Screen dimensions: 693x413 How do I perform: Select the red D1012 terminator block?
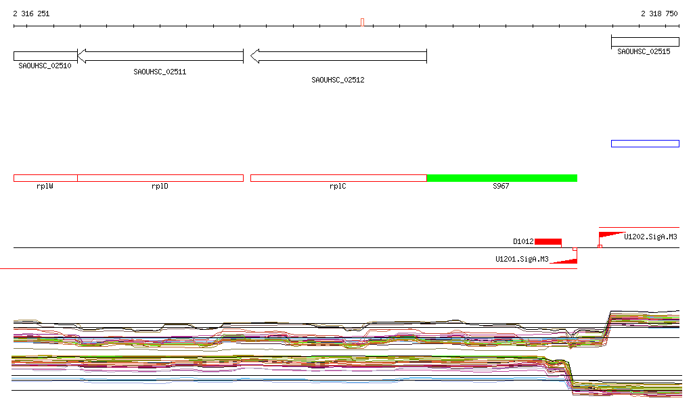[x=547, y=241]
